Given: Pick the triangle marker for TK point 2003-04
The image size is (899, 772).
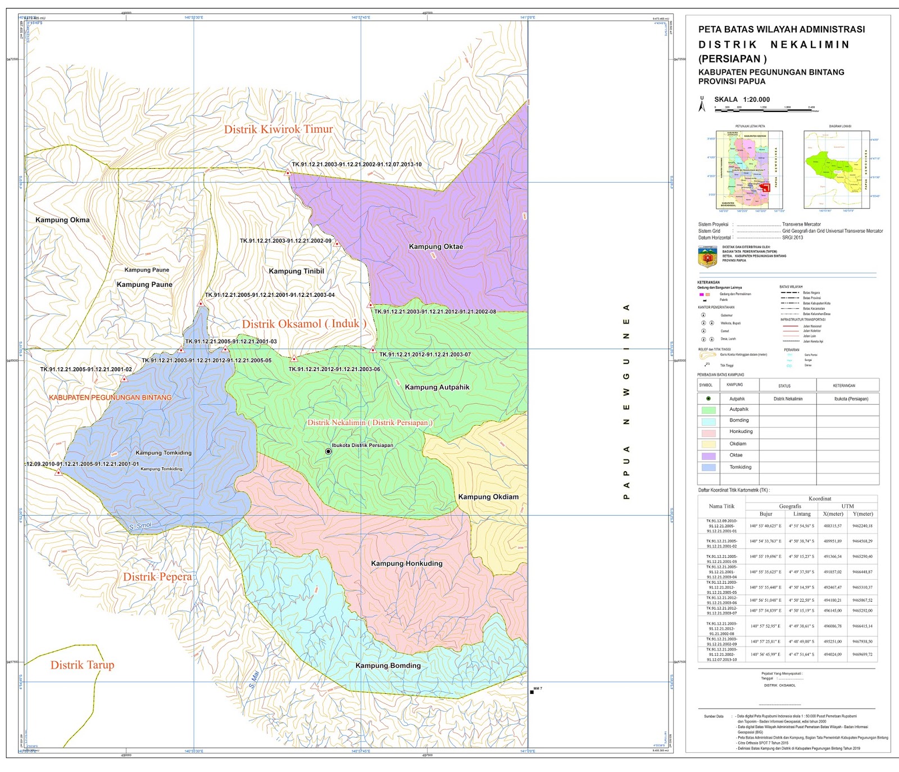Looking at the screenshot, I should pos(201,304).
